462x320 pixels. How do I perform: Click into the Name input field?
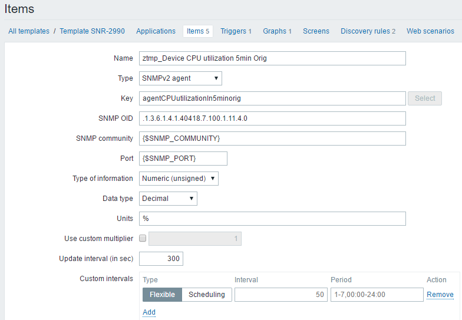pyautogui.click(x=272, y=58)
